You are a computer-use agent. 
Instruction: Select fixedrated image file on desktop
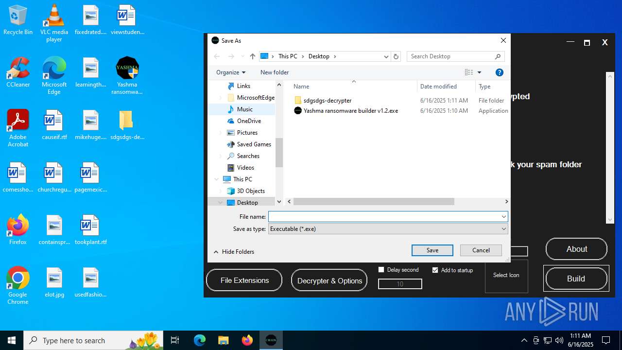coord(90,20)
